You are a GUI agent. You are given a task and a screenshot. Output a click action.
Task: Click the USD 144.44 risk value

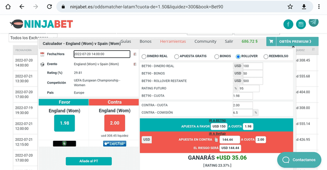tap(230, 148)
